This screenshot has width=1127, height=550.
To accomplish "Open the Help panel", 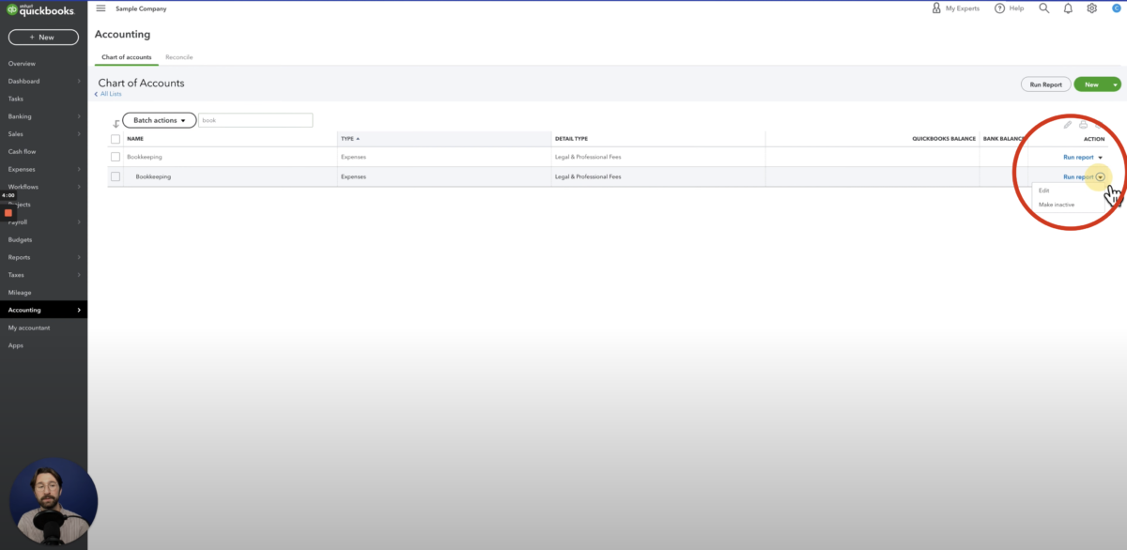I will [1009, 8].
